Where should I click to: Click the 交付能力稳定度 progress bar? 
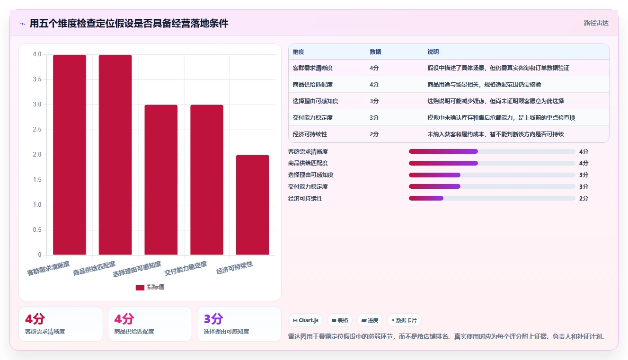pos(492,187)
